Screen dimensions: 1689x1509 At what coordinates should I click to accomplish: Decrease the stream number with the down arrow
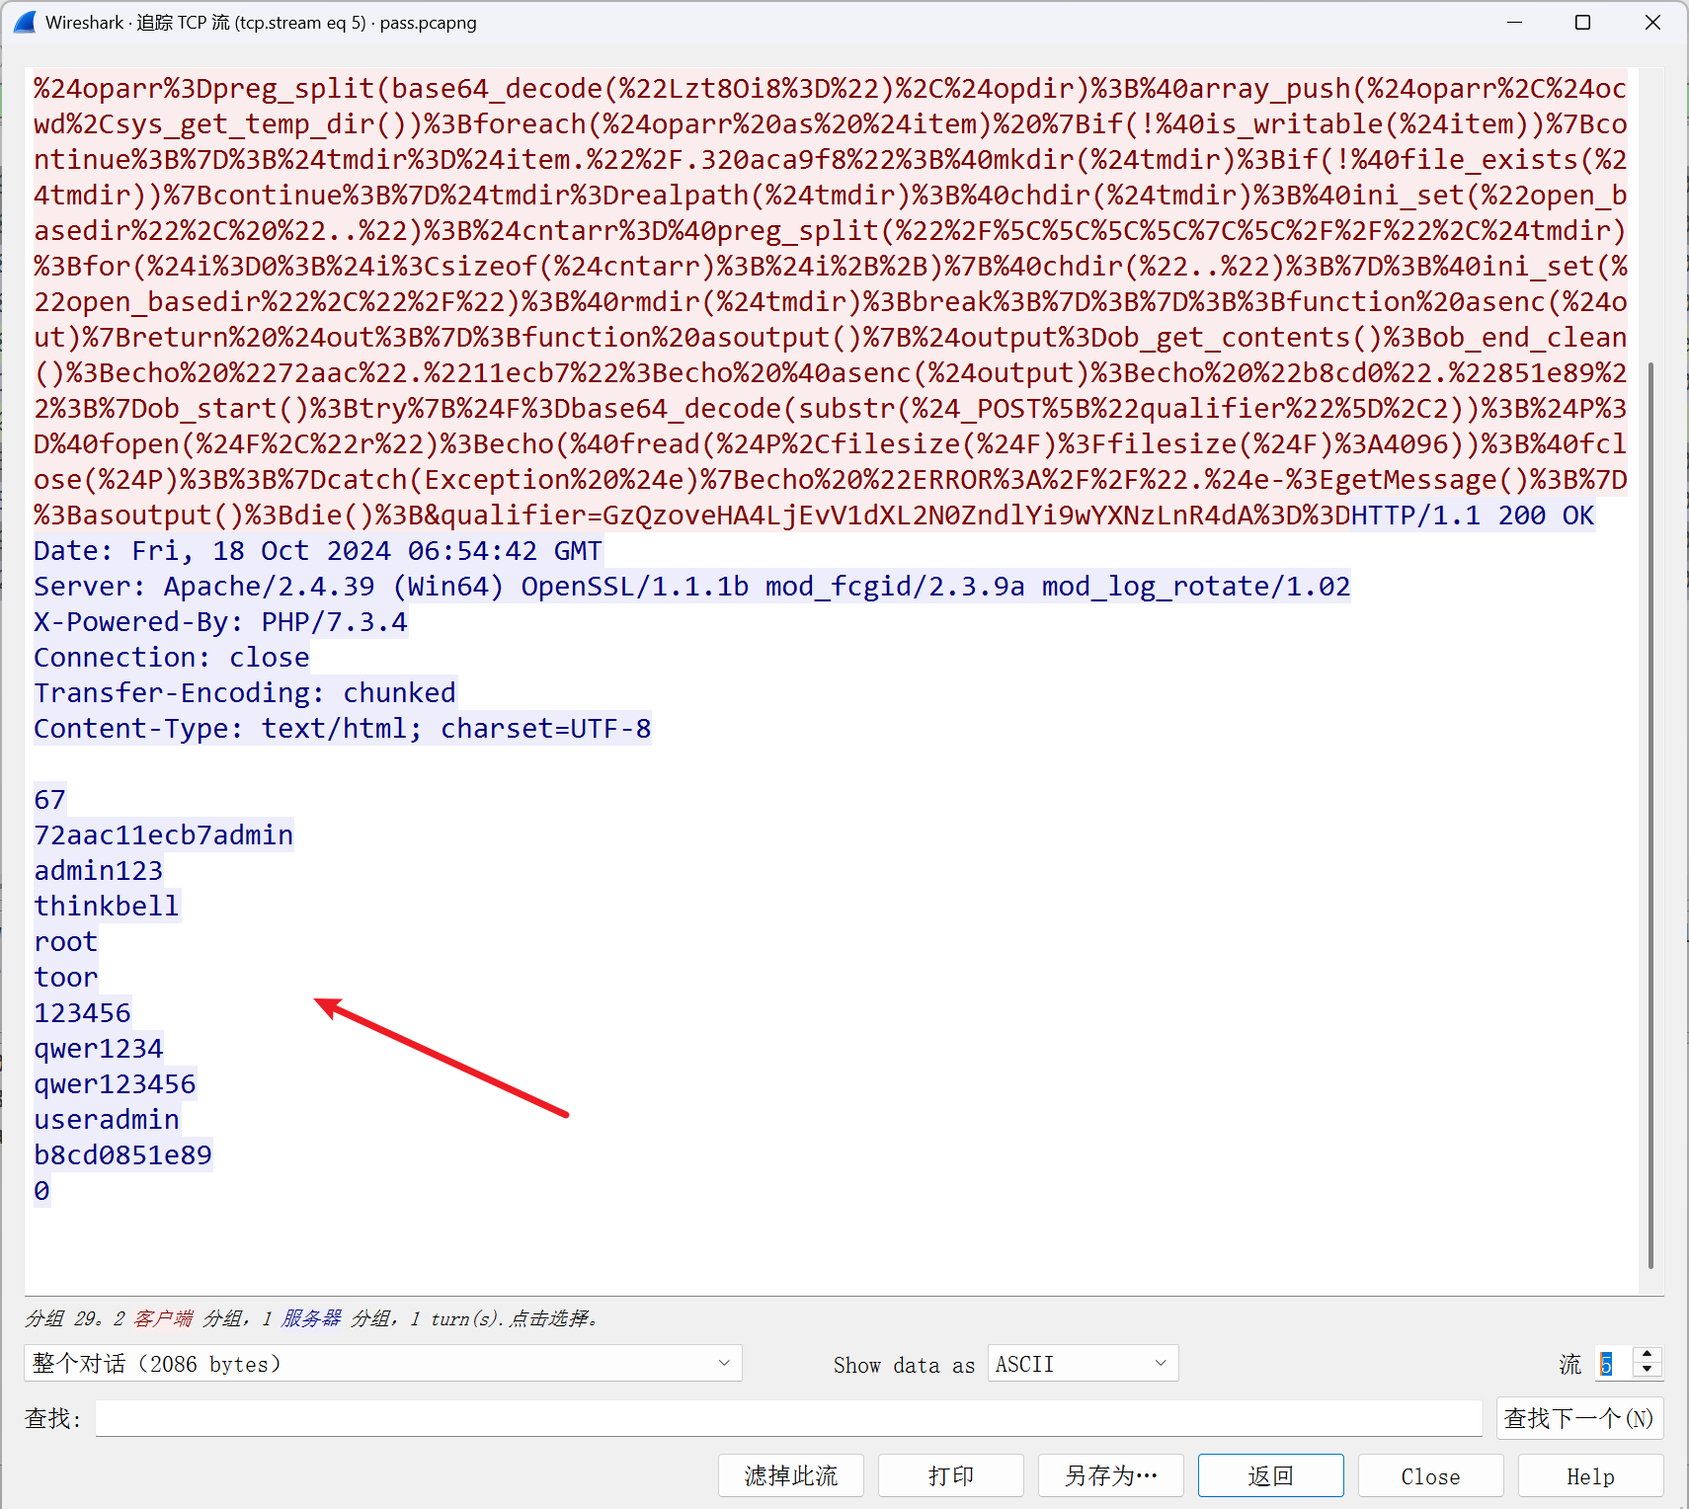(1647, 1371)
